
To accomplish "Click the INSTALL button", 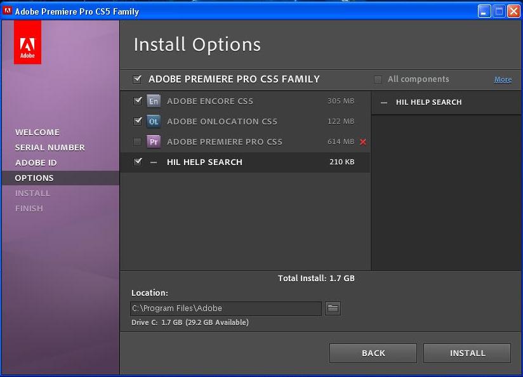I will 467,353.
